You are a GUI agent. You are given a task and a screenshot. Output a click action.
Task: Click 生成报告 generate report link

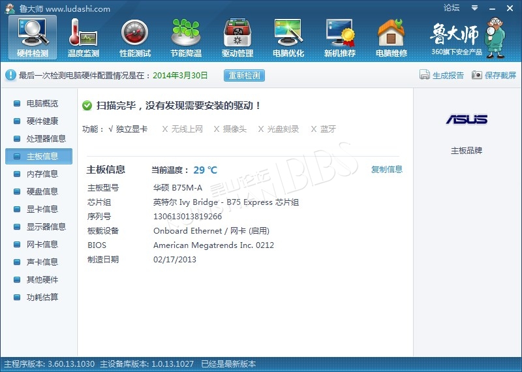point(448,75)
